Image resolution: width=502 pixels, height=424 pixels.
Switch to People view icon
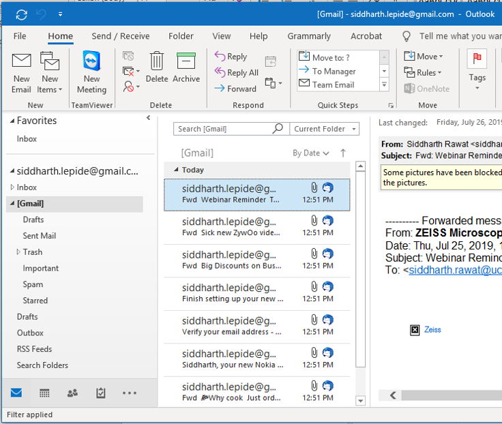tap(73, 393)
